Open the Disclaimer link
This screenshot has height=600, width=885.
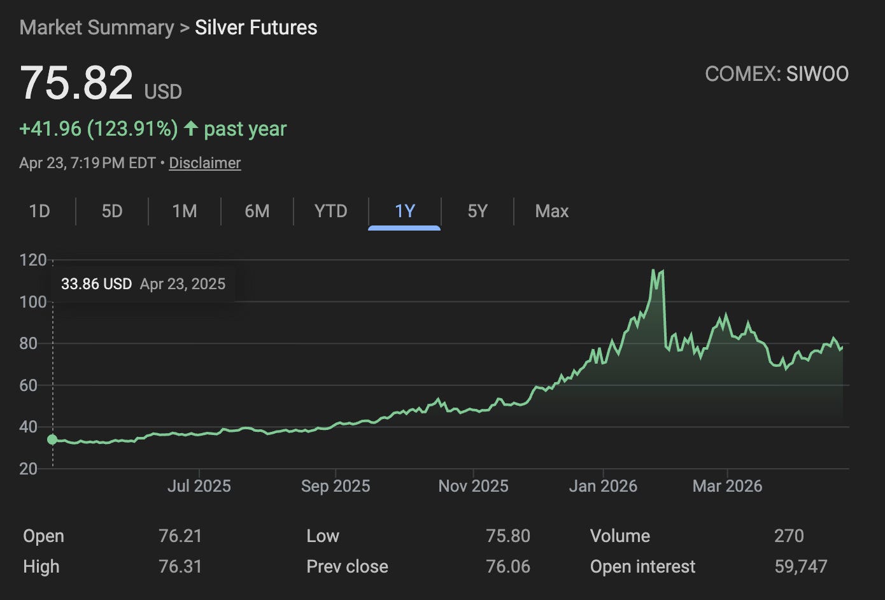(x=205, y=163)
